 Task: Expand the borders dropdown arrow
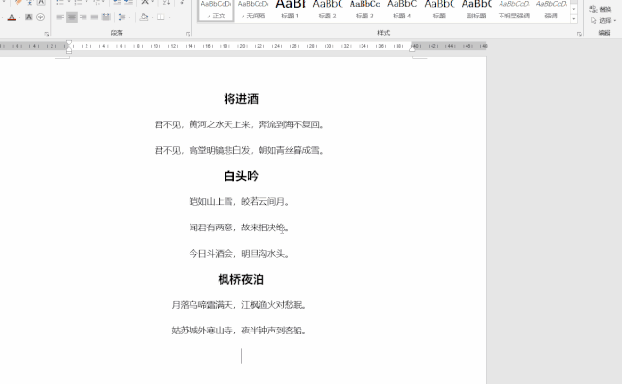point(170,17)
